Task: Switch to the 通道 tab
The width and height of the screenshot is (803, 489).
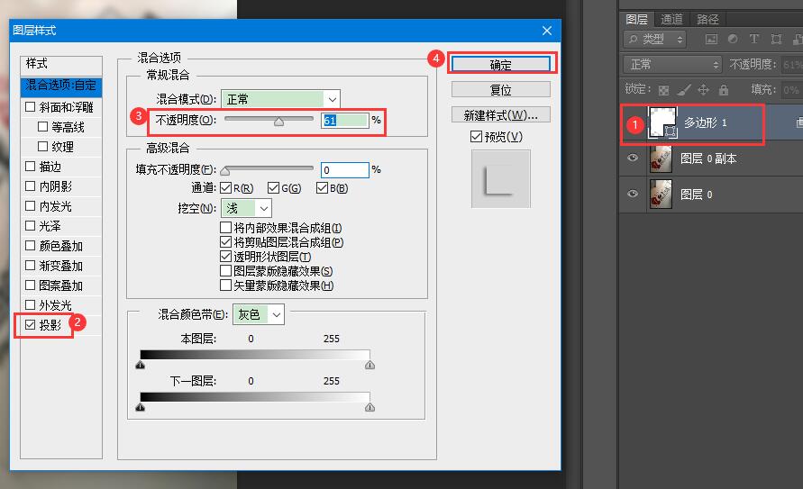Action: (x=671, y=20)
